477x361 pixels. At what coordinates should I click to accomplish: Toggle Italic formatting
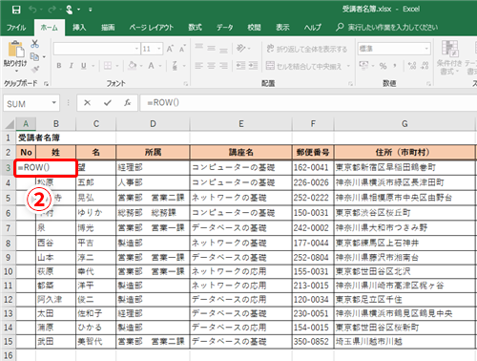pos(72,66)
